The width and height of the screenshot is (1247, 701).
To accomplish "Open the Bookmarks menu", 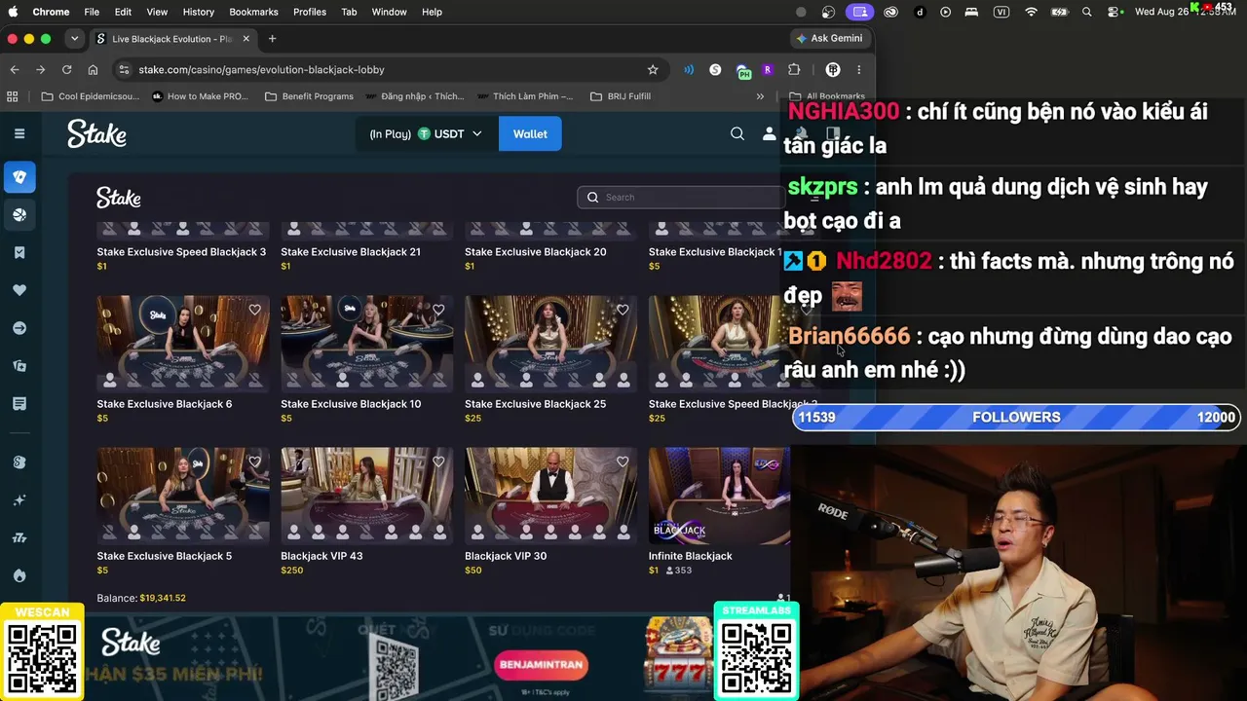I will click(253, 12).
